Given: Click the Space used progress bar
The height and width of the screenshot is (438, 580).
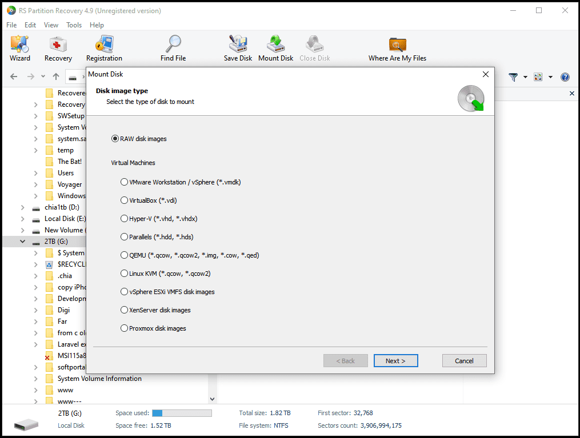Looking at the screenshot, I should point(182,413).
